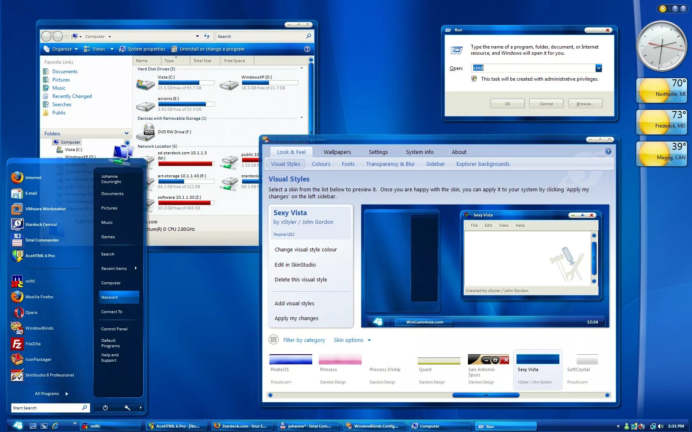Select the acronis (E:) drive in Explorer
Image resolution: width=692 pixels, height=432 pixels.
145,106
